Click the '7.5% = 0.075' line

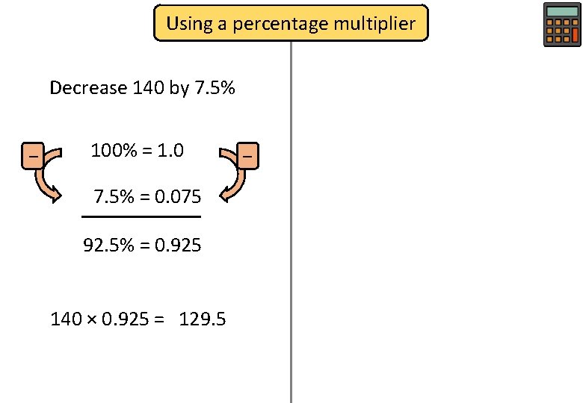(x=147, y=197)
